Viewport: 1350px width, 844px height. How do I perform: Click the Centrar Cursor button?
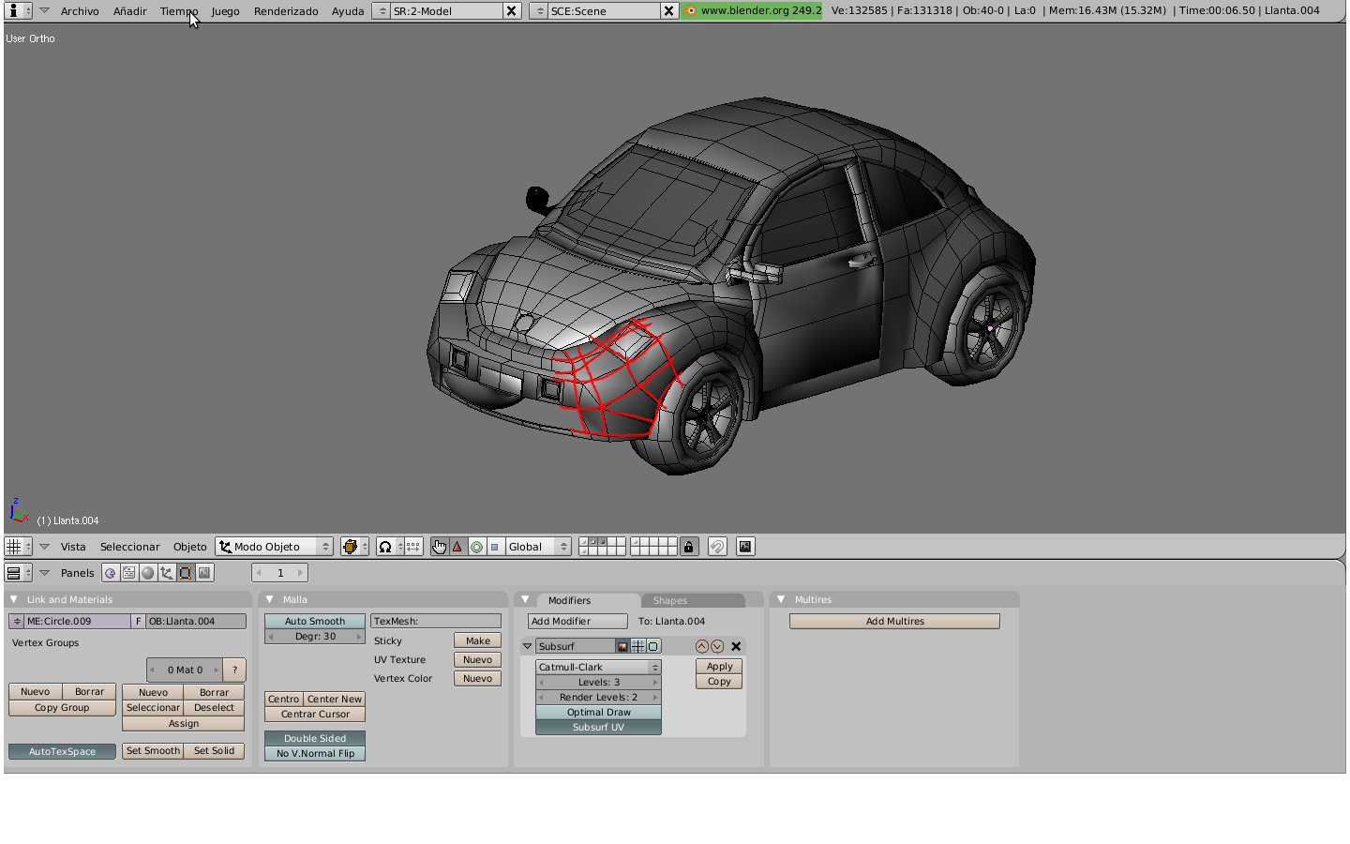click(315, 715)
